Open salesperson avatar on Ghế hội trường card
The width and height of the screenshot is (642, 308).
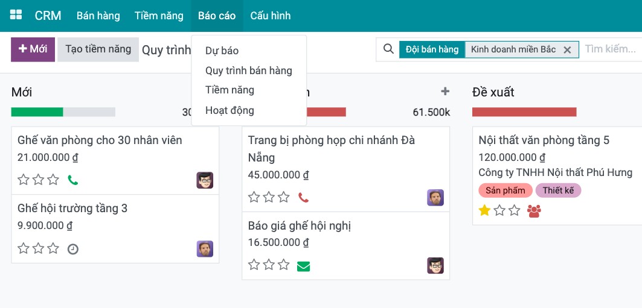point(205,249)
